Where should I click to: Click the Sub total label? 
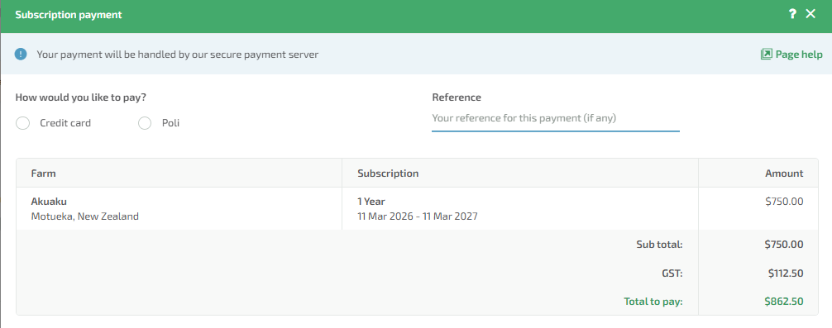pyautogui.click(x=659, y=245)
